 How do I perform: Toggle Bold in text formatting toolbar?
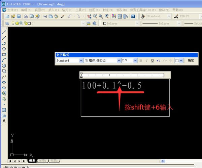click(x=141, y=60)
